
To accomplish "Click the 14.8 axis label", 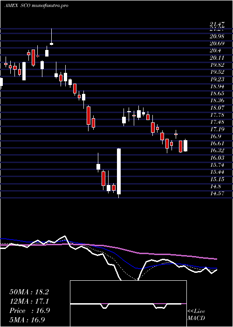I will 215,186.
